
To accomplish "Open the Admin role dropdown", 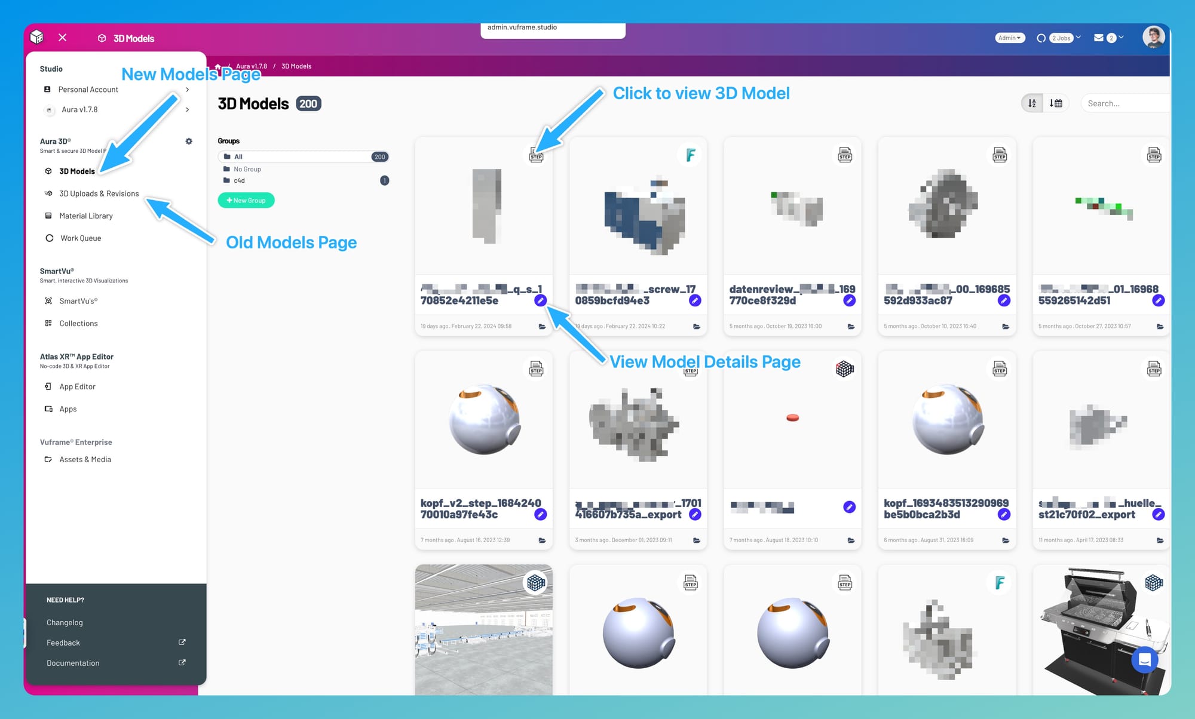I will pyautogui.click(x=1010, y=38).
